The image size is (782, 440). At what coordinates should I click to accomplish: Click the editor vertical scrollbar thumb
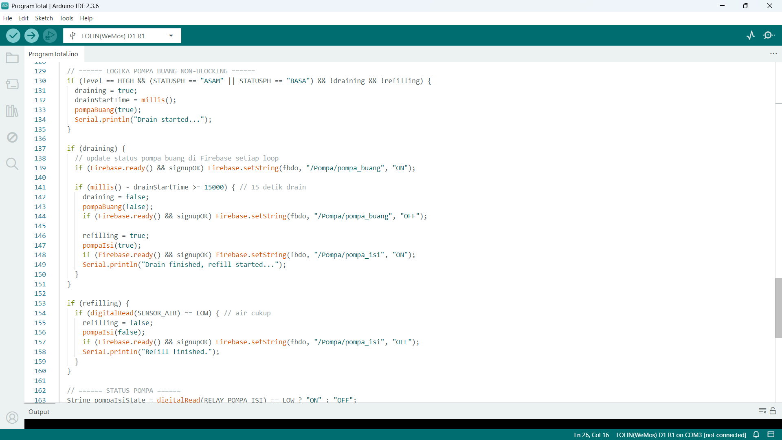pos(778,308)
